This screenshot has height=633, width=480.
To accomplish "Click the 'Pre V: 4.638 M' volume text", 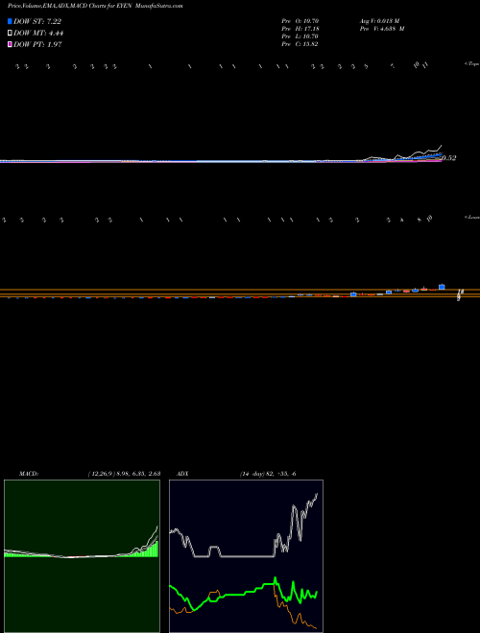I will point(381,29).
